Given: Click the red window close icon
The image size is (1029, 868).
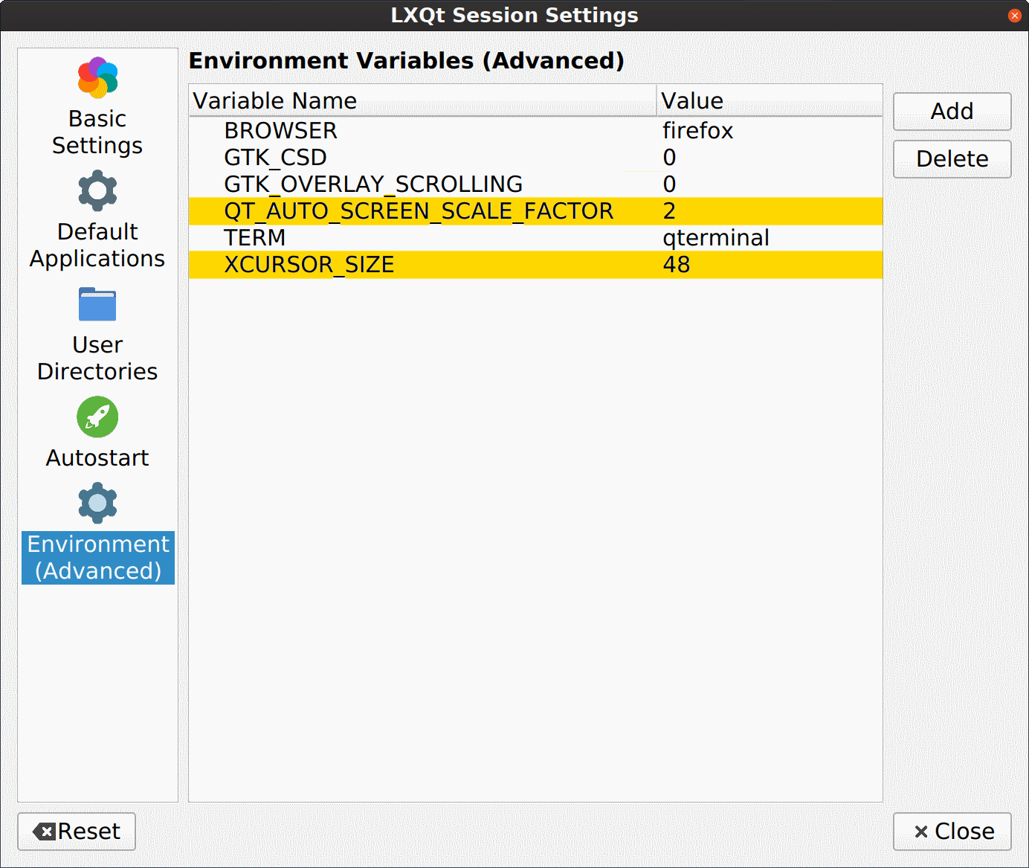Looking at the screenshot, I should pos(1014,16).
